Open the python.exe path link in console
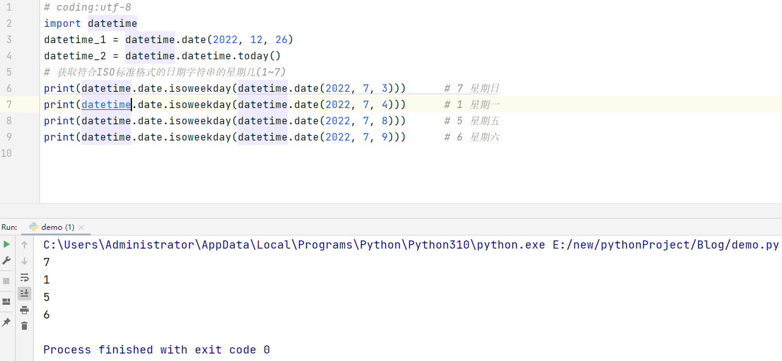The width and height of the screenshot is (782, 361). [x=294, y=245]
